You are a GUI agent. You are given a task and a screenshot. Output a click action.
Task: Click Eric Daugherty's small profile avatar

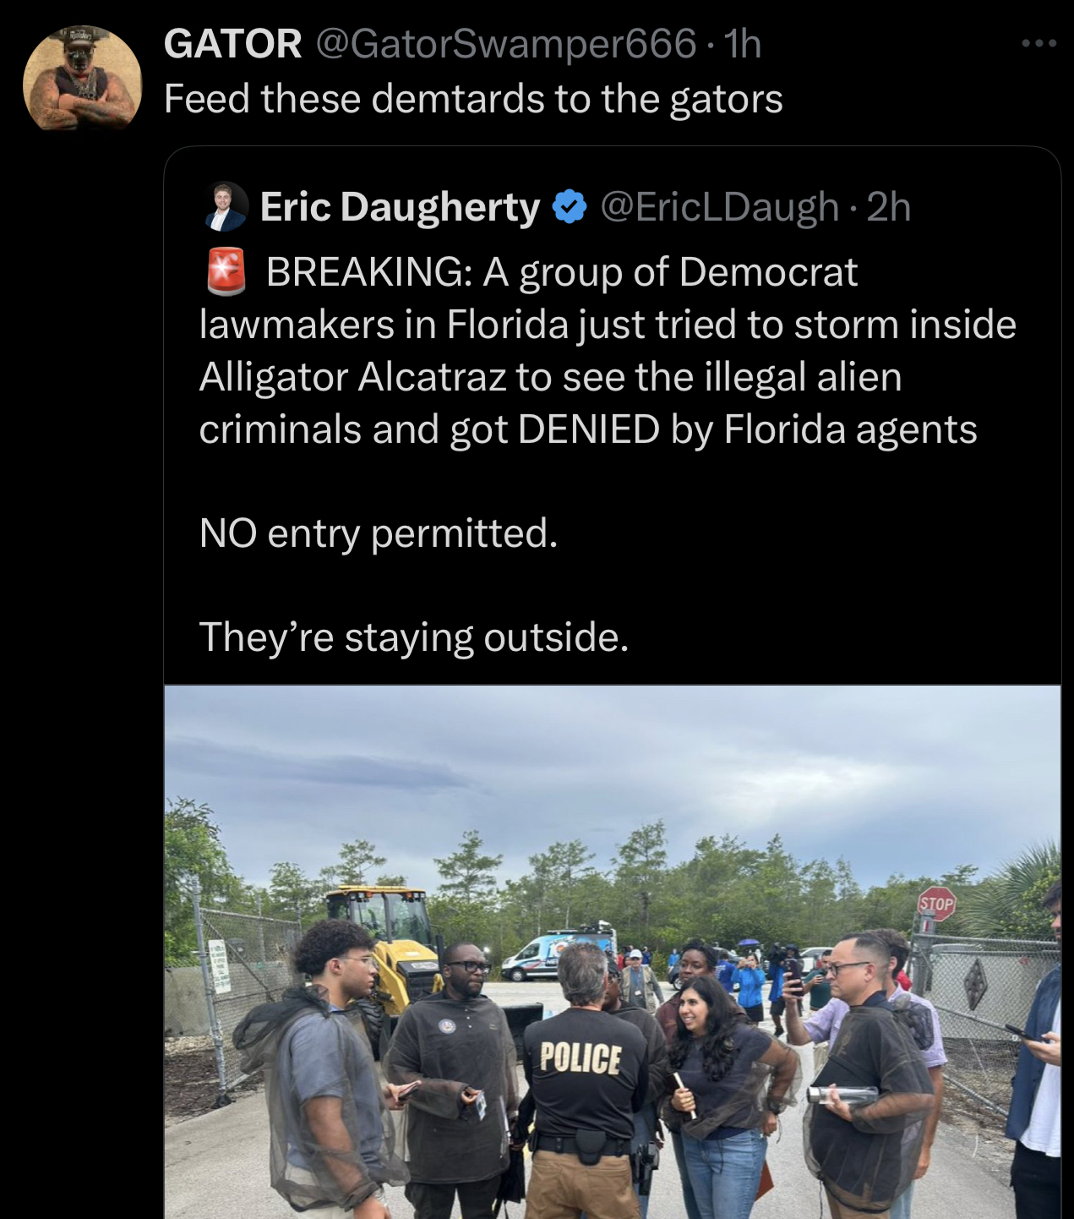226,207
